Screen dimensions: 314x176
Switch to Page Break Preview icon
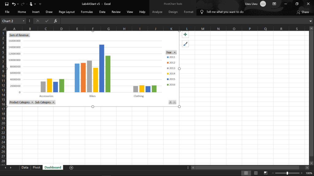(x=266, y=173)
